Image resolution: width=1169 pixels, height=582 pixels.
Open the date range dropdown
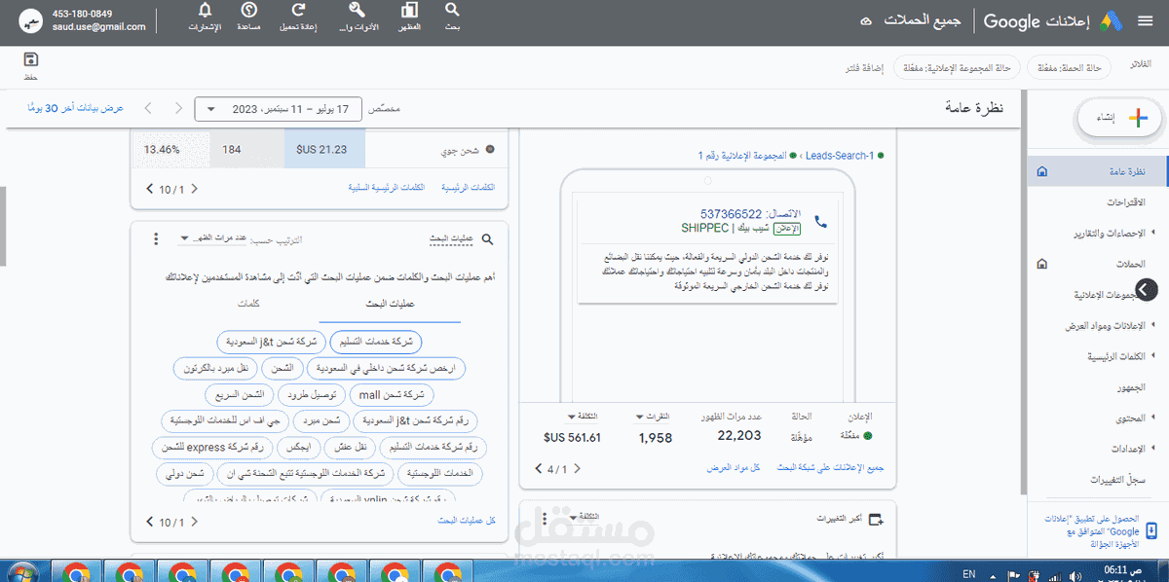pyautogui.click(x=278, y=109)
